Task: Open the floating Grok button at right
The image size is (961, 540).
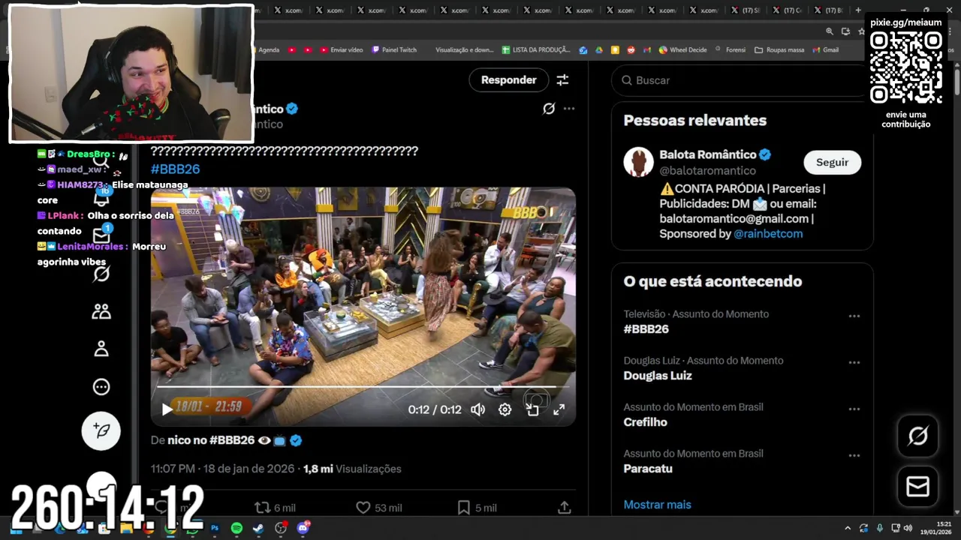Action: point(918,436)
